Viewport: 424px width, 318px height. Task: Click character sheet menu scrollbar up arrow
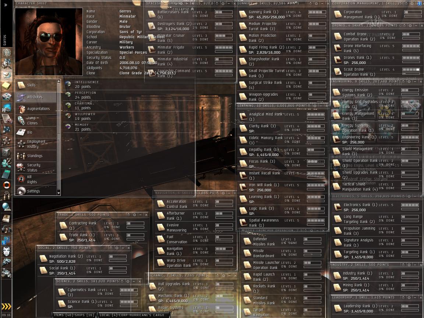(x=59, y=81)
